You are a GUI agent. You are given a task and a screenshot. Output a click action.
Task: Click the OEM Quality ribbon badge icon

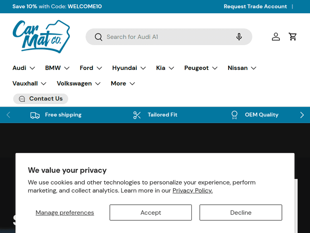[234, 115]
